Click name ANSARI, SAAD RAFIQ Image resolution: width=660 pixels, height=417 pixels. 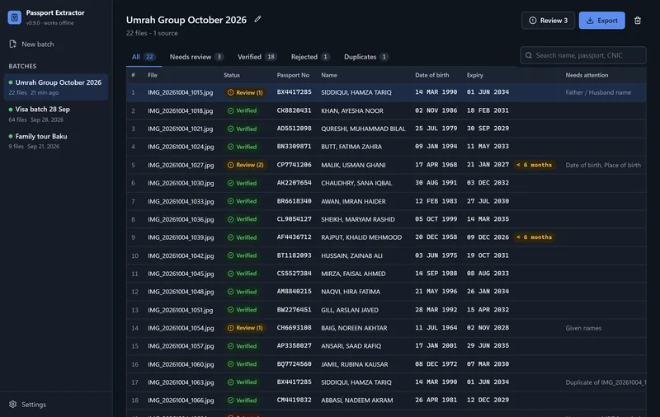tap(351, 346)
